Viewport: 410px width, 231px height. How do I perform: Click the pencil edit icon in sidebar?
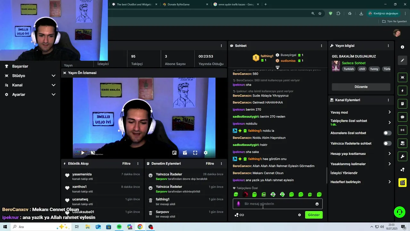click(402, 60)
